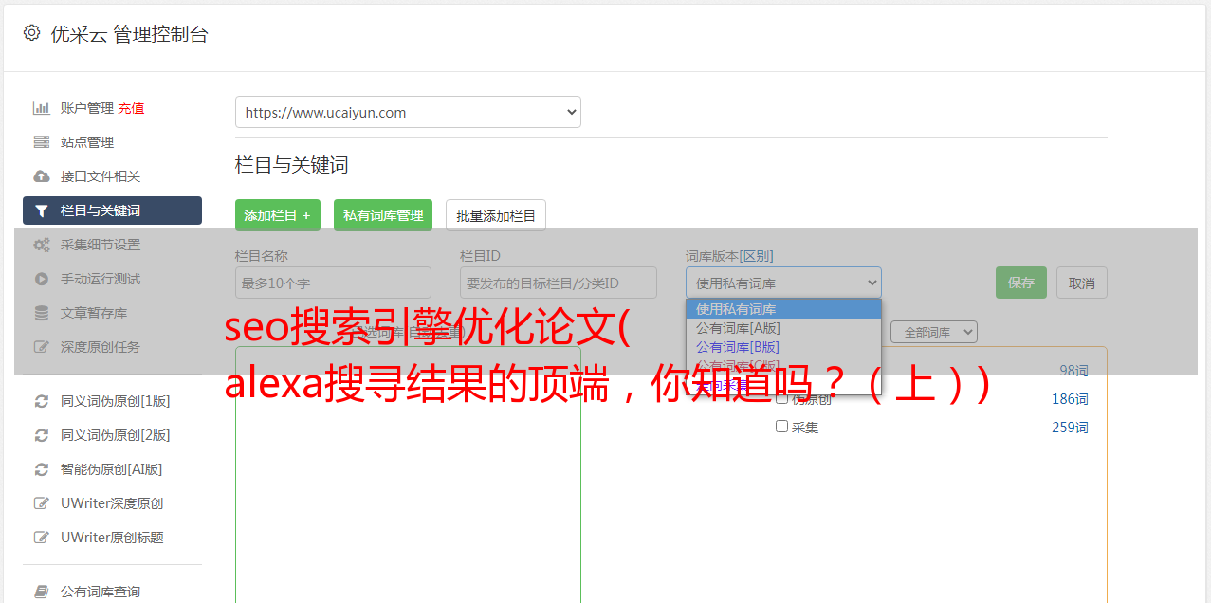This screenshot has height=603, width=1211.
Task: Choose 使用私有词库 from the open list
Action: tap(783, 309)
